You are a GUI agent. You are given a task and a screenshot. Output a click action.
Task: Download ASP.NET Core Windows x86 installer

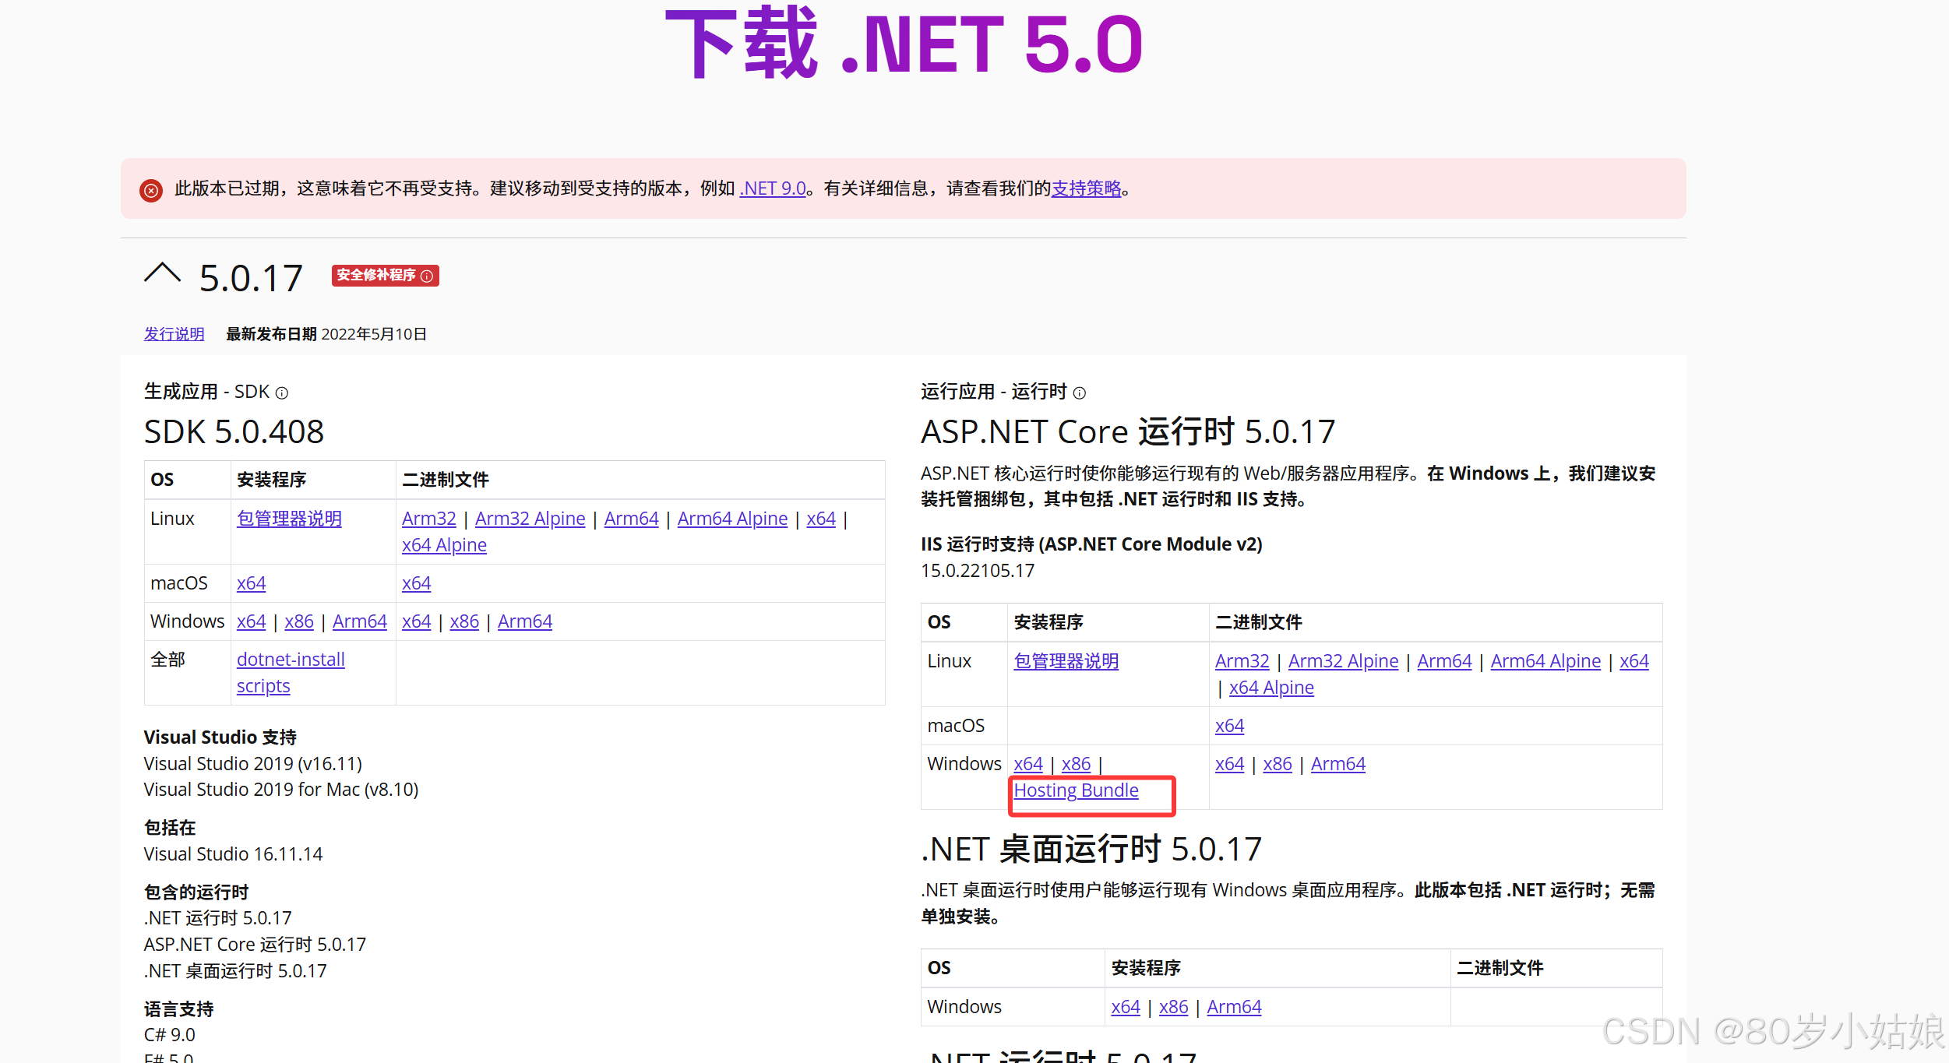[x=1077, y=764]
